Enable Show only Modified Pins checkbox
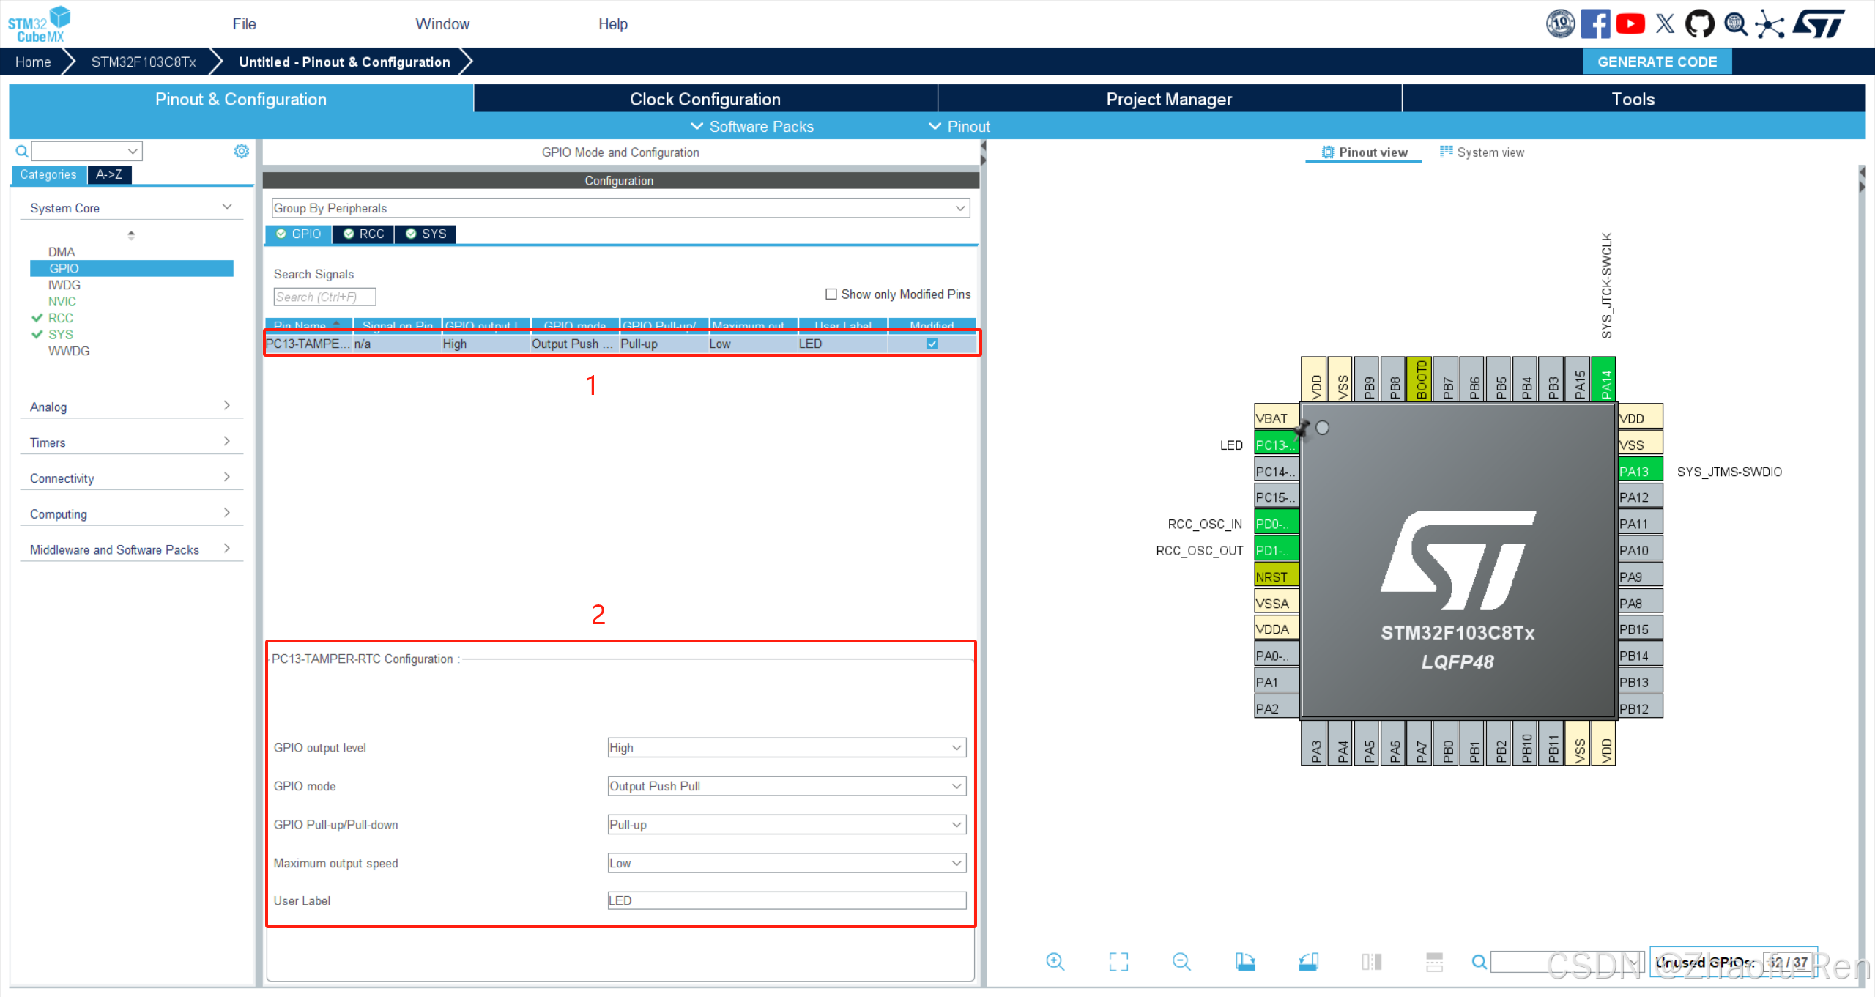Viewport: 1875px width, 997px height. click(831, 294)
